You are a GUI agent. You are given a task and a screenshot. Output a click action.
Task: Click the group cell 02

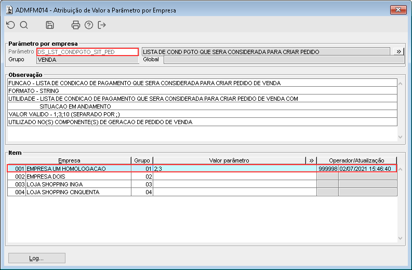(142, 176)
